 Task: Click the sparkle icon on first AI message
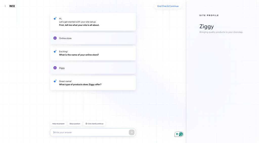pyautogui.click(x=55, y=18)
